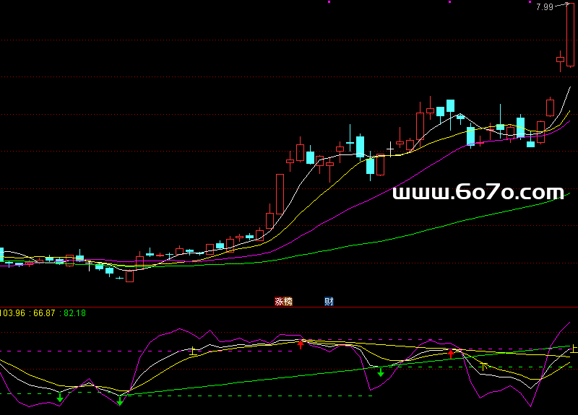Click the cyan candle at far left edge
This screenshot has height=415, width=578.
pyautogui.click(x=1, y=255)
